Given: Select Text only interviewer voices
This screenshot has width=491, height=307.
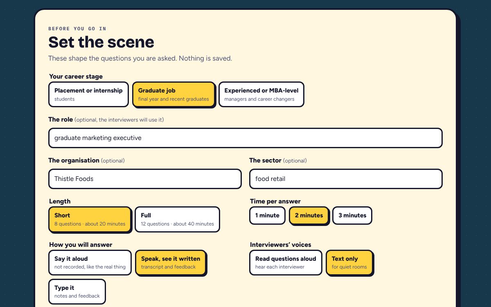Looking at the screenshot, I should [349, 263].
